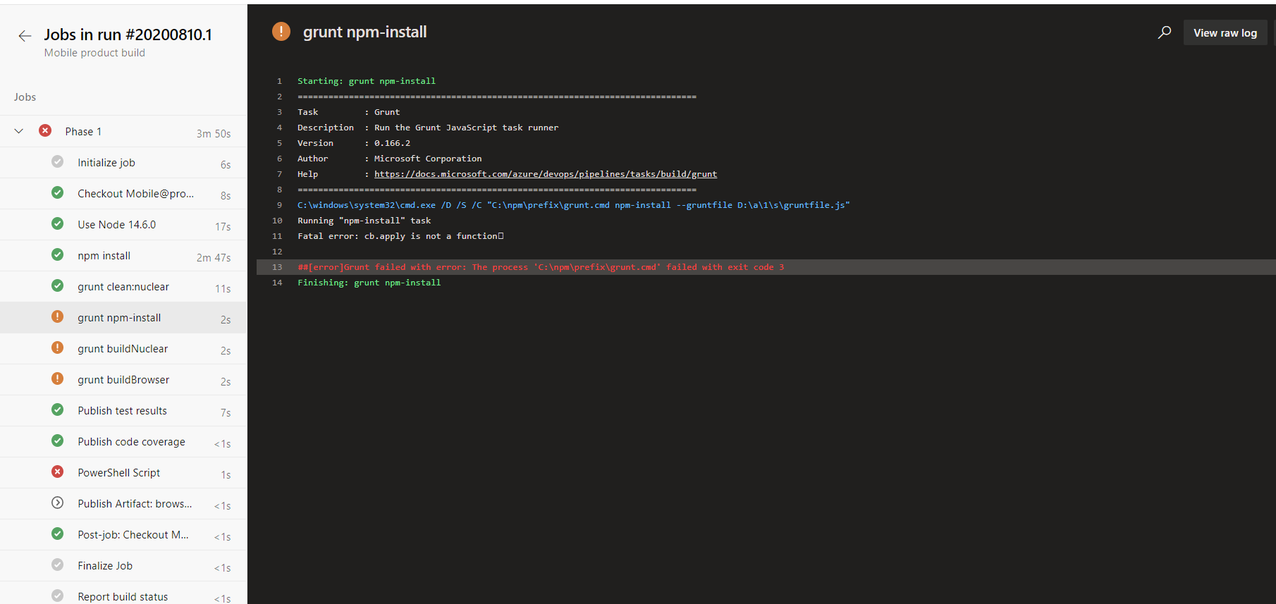The height and width of the screenshot is (604, 1276).
Task: Click the red failed icon beside Phase 1
Action: click(x=45, y=130)
